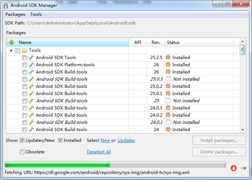Click Not installed status icon for rev 25
The height and width of the screenshot is (180, 252).
coord(168,100)
